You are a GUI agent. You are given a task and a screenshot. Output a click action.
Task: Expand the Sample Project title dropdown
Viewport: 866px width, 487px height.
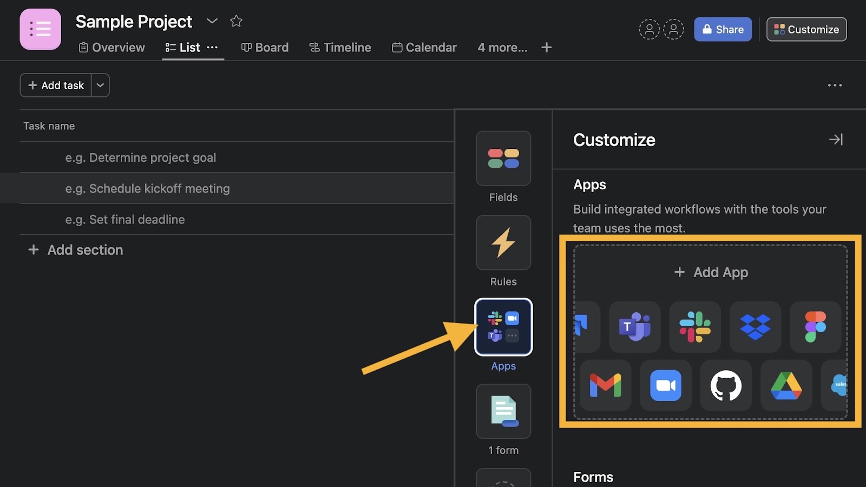pyautogui.click(x=212, y=21)
